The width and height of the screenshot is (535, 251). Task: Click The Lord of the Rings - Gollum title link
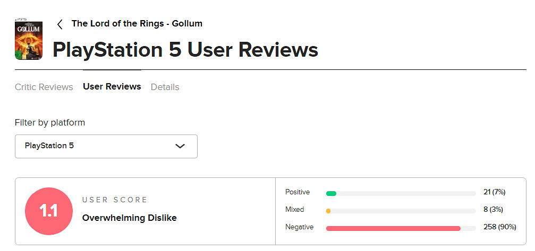tap(137, 24)
